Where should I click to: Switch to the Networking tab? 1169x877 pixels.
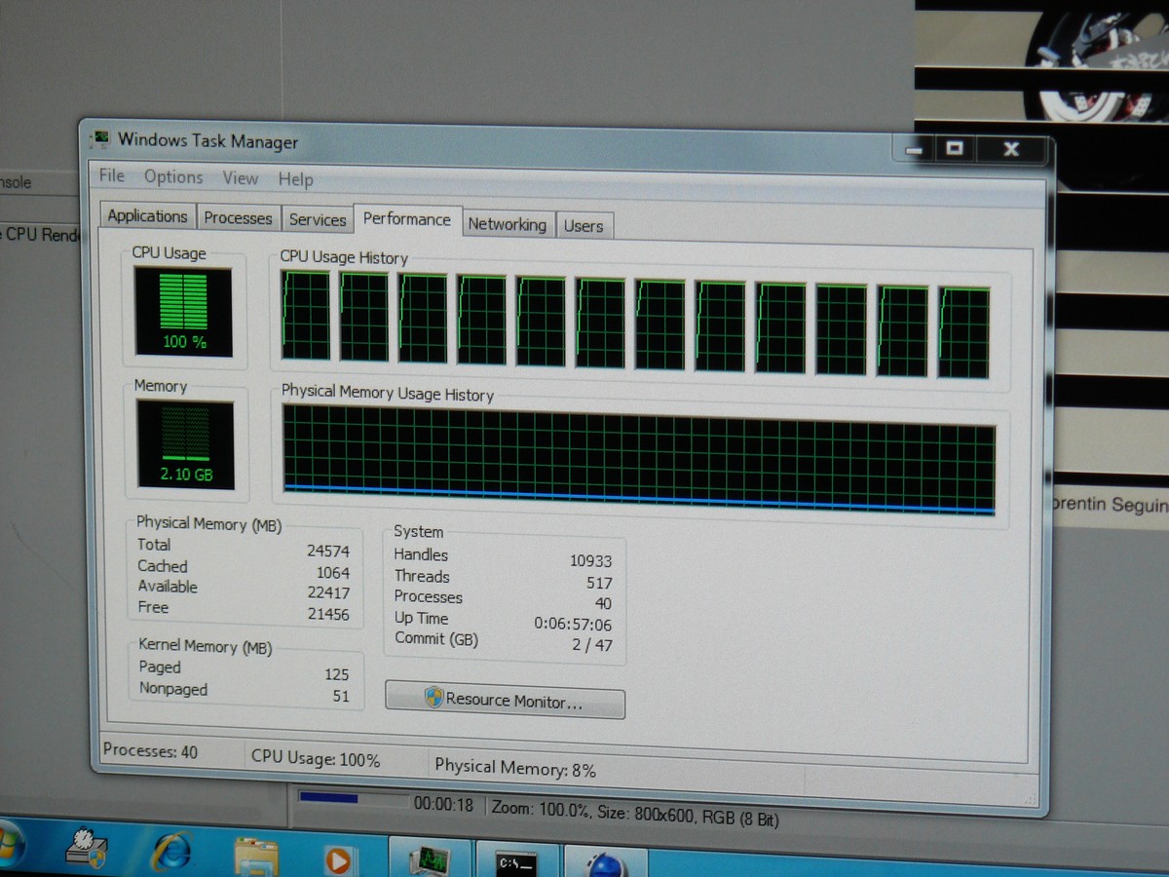507,224
